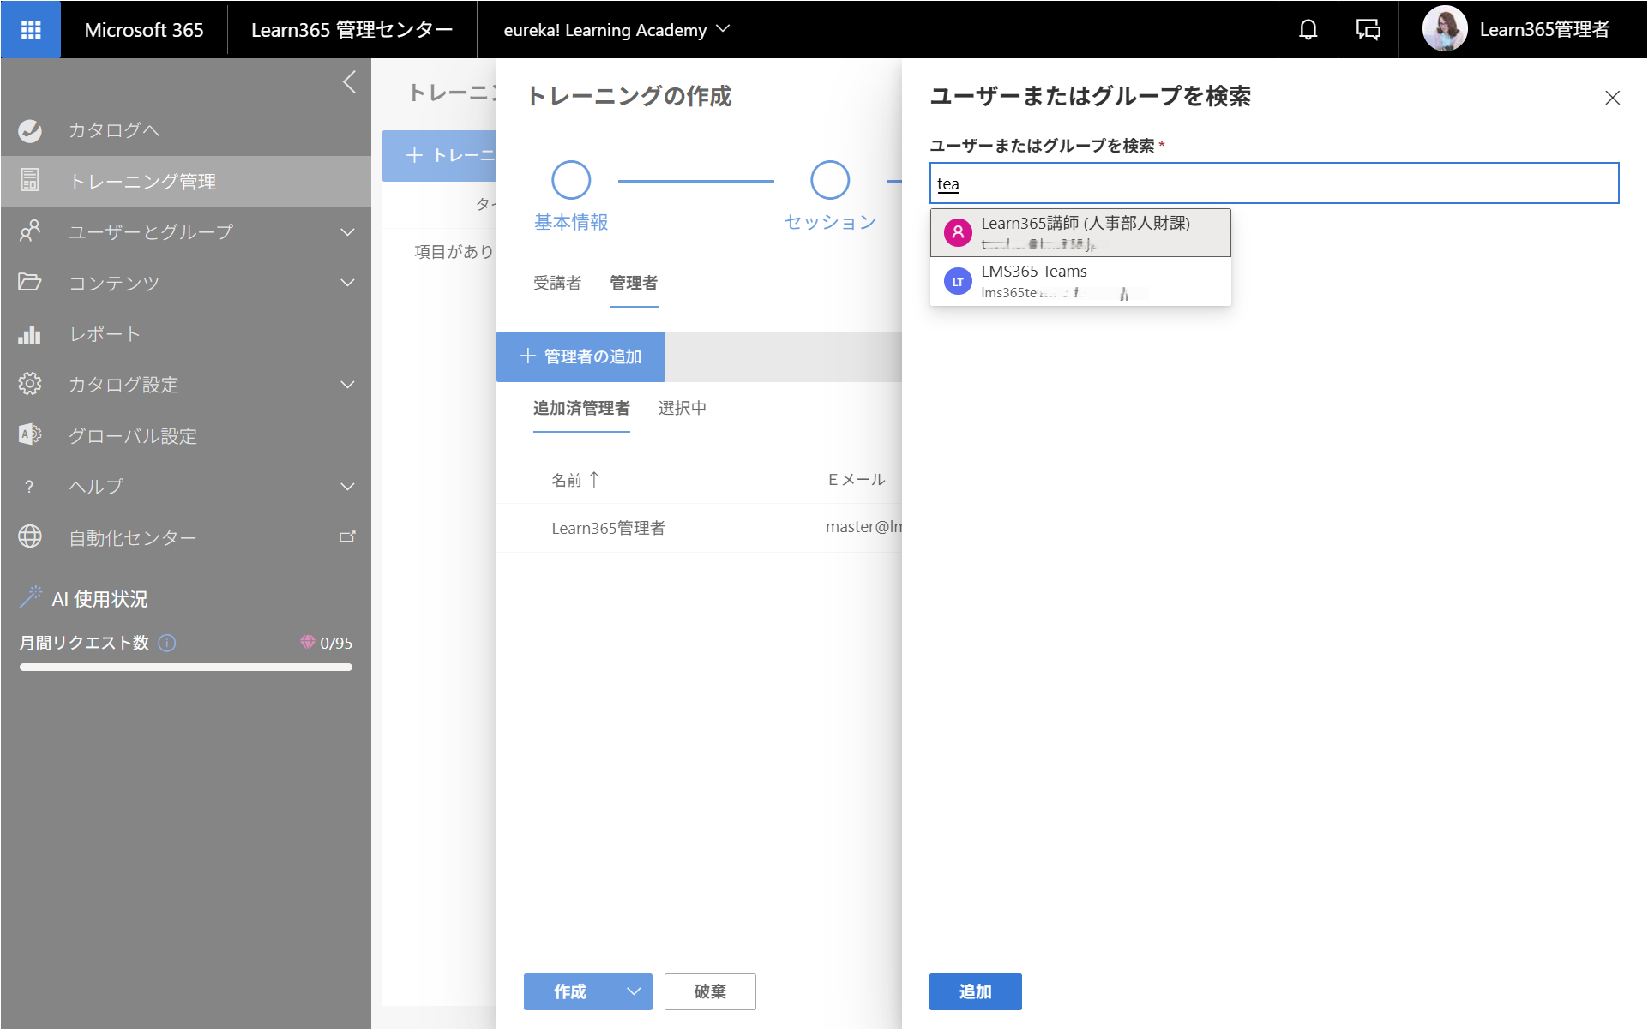This screenshot has height=1030, width=1648.
Task: Open the eureka! Learning Academy dropdown
Action: (616, 30)
